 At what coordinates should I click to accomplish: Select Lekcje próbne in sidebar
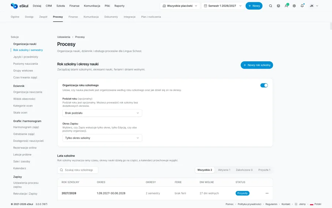(x=22, y=154)
